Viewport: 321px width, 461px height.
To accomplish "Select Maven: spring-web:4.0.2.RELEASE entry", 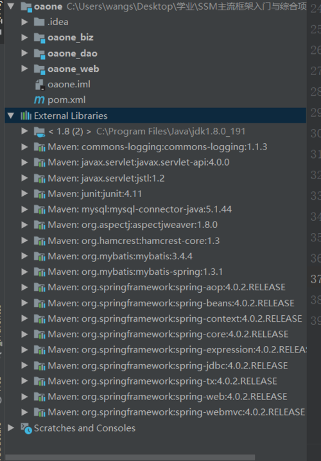I will click(168, 397).
